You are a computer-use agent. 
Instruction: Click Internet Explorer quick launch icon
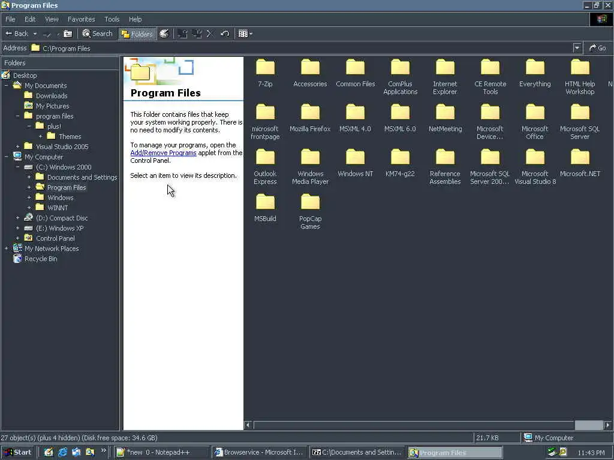[x=62, y=452]
